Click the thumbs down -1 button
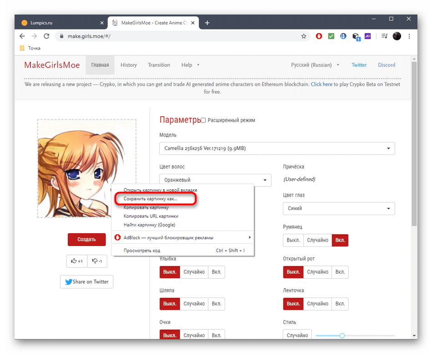Screen dimensions: 432x354 (97, 261)
